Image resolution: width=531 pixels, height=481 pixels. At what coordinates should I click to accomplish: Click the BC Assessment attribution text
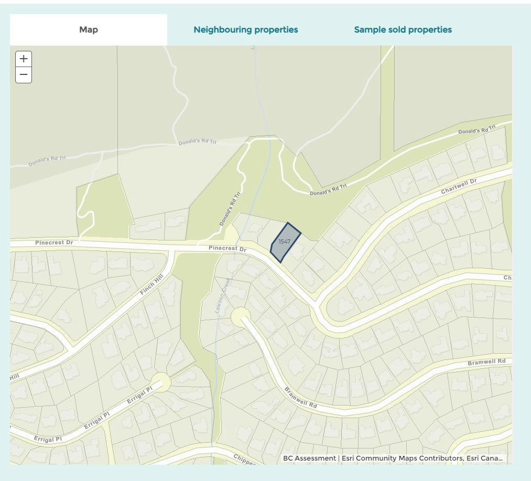point(309,458)
